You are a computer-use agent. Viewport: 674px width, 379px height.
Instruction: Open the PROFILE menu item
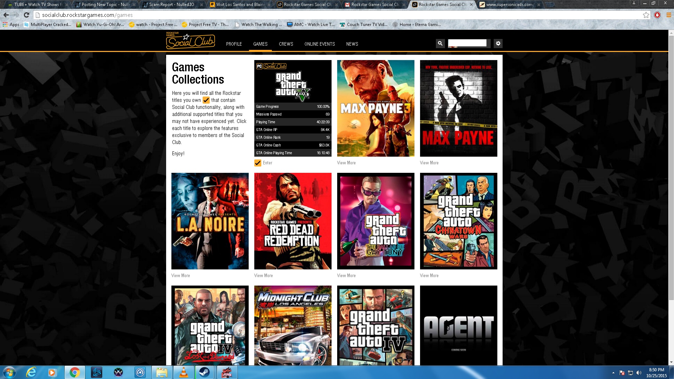pyautogui.click(x=234, y=44)
